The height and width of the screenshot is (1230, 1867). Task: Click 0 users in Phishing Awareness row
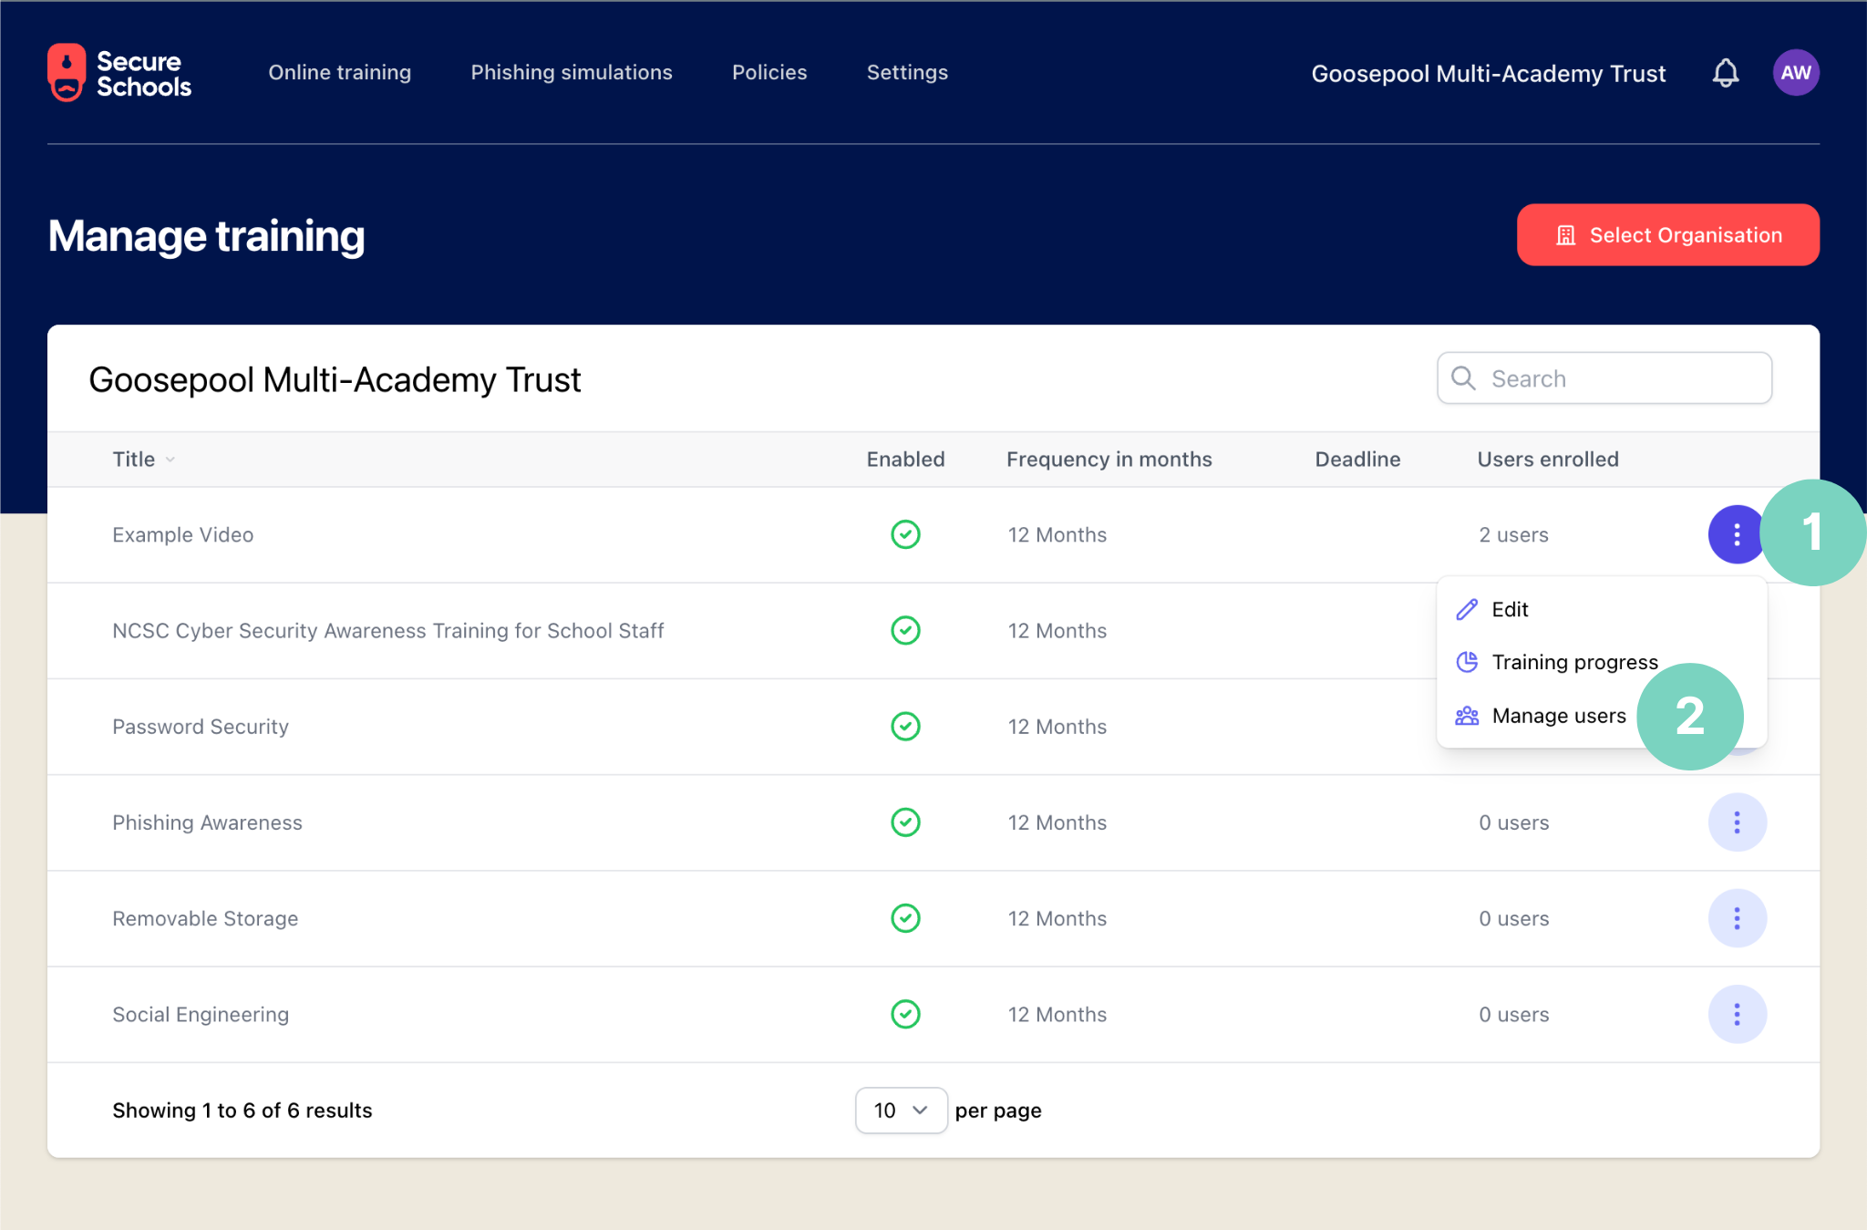tap(1513, 822)
